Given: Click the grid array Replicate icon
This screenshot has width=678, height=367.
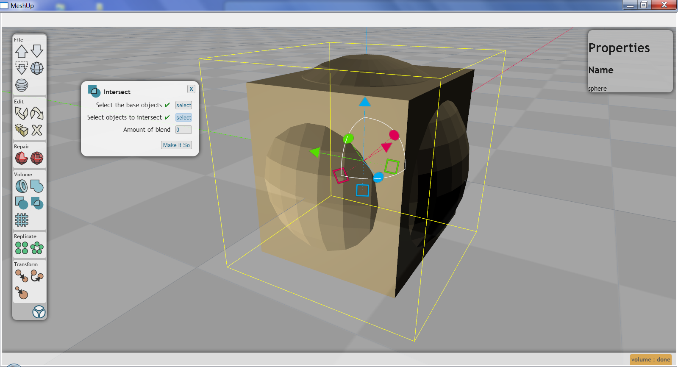Looking at the screenshot, I should coord(22,248).
